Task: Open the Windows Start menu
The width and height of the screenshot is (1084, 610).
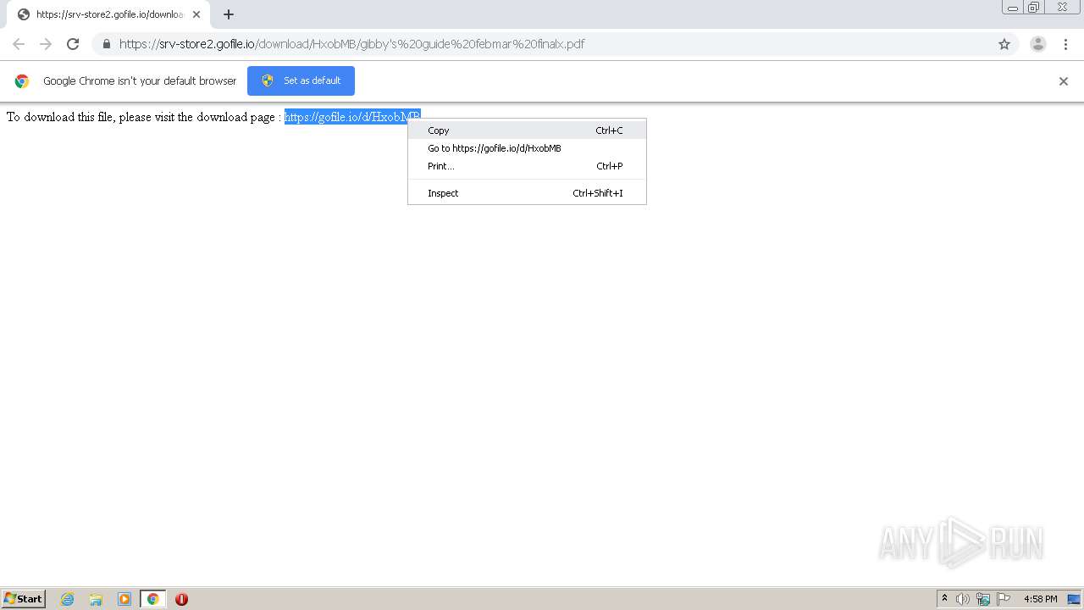Action: (x=24, y=598)
